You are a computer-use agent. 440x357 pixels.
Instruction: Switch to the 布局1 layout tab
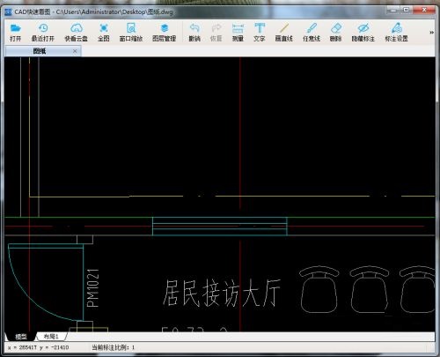[x=51, y=337]
